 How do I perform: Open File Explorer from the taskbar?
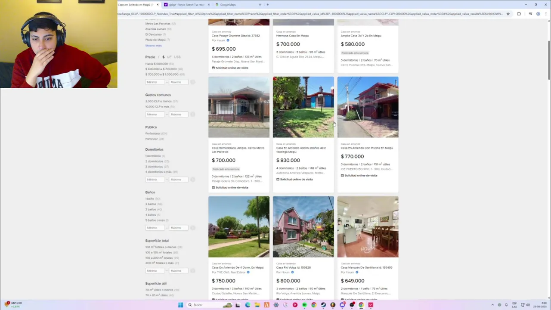[257, 305]
